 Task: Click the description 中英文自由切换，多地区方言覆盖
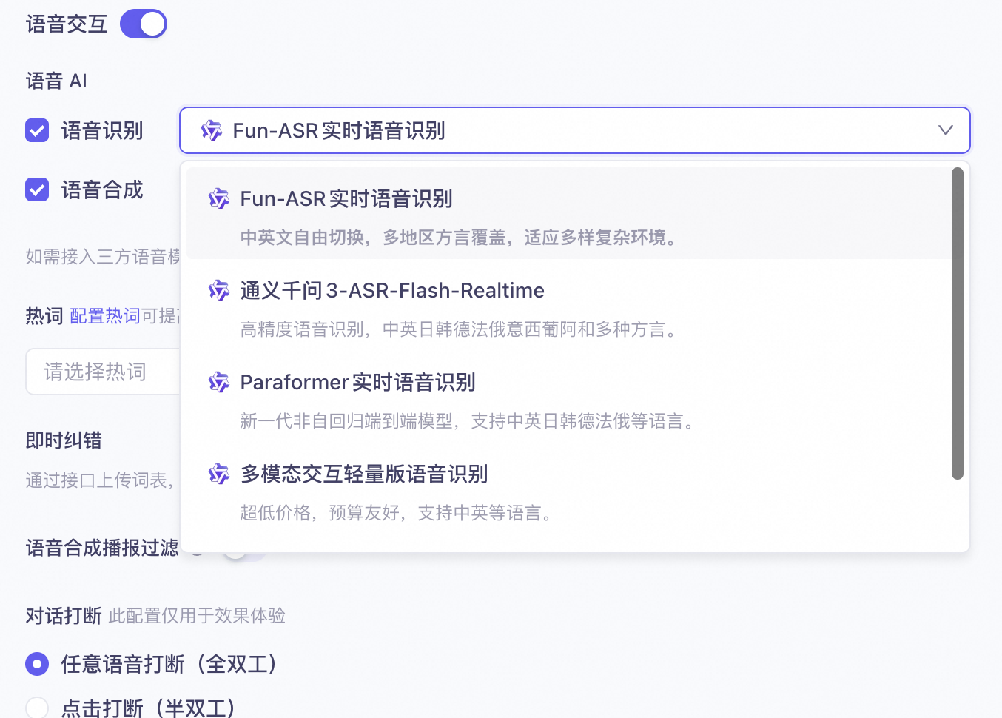(460, 238)
